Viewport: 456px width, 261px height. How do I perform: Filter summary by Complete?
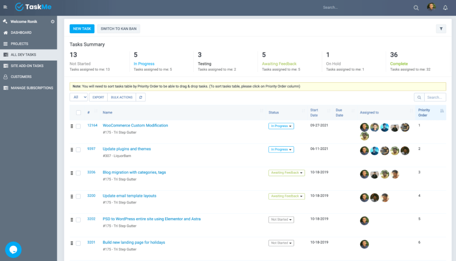pos(399,64)
